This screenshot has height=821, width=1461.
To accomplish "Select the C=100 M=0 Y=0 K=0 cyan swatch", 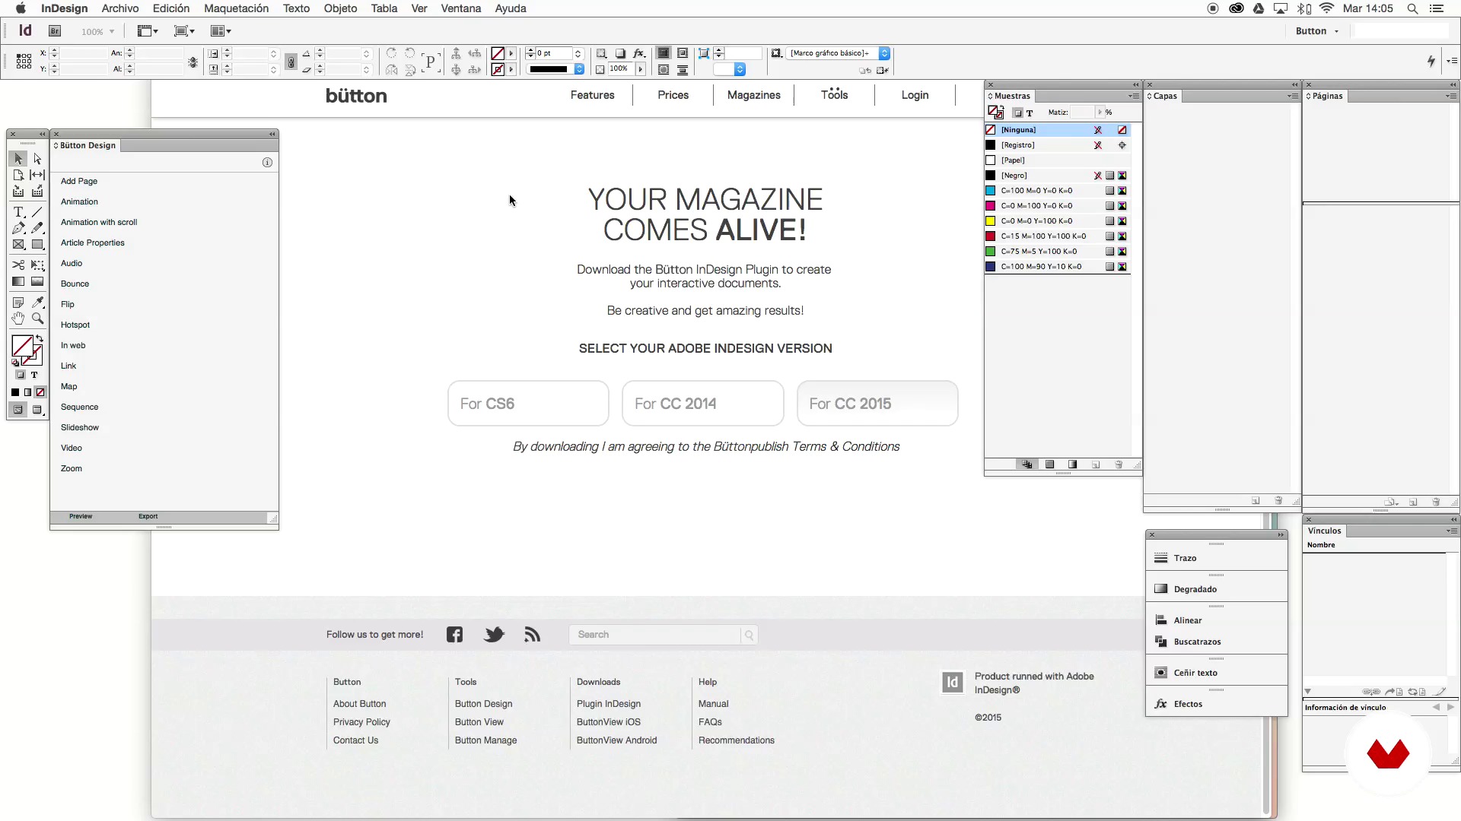I will tap(1058, 191).
